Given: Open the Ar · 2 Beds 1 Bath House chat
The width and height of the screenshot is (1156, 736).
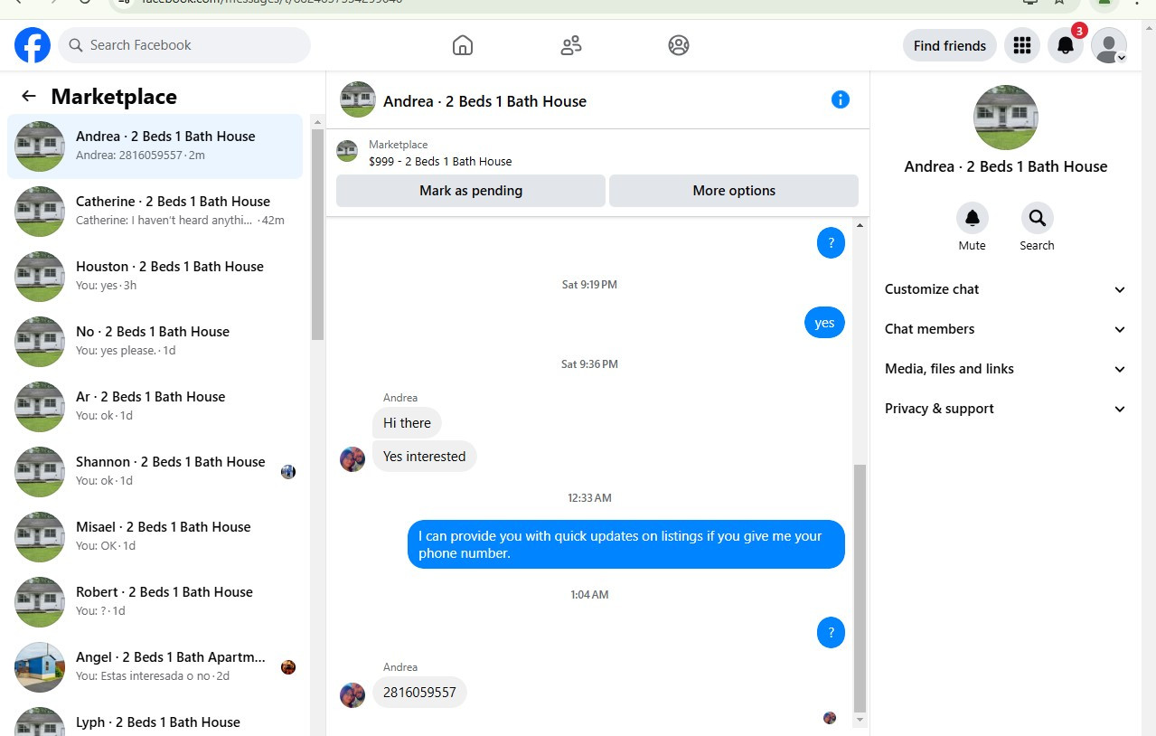Looking at the screenshot, I should [155, 407].
